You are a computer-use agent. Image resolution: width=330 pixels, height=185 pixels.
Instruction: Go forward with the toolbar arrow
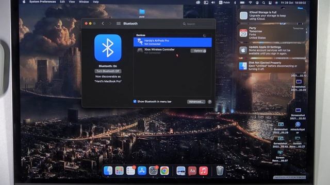[110, 23]
